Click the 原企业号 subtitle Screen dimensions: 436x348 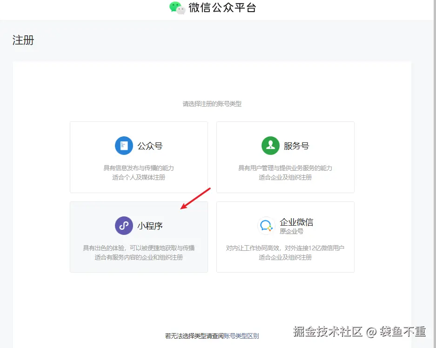291,231
